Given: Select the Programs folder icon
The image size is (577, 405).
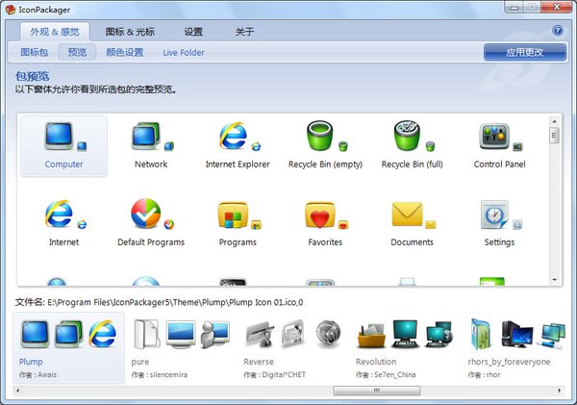Looking at the screenshot, I should [238, 224].
